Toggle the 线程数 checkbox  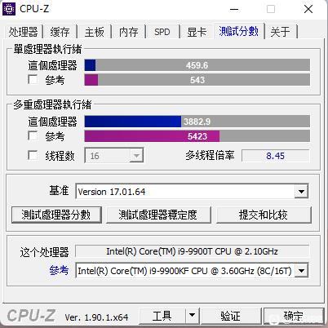click(x=33, y=156)
